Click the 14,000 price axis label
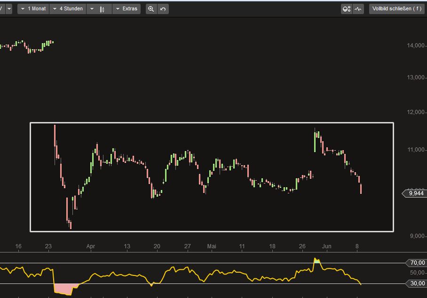Screen dimensions: 427x298 416,46
